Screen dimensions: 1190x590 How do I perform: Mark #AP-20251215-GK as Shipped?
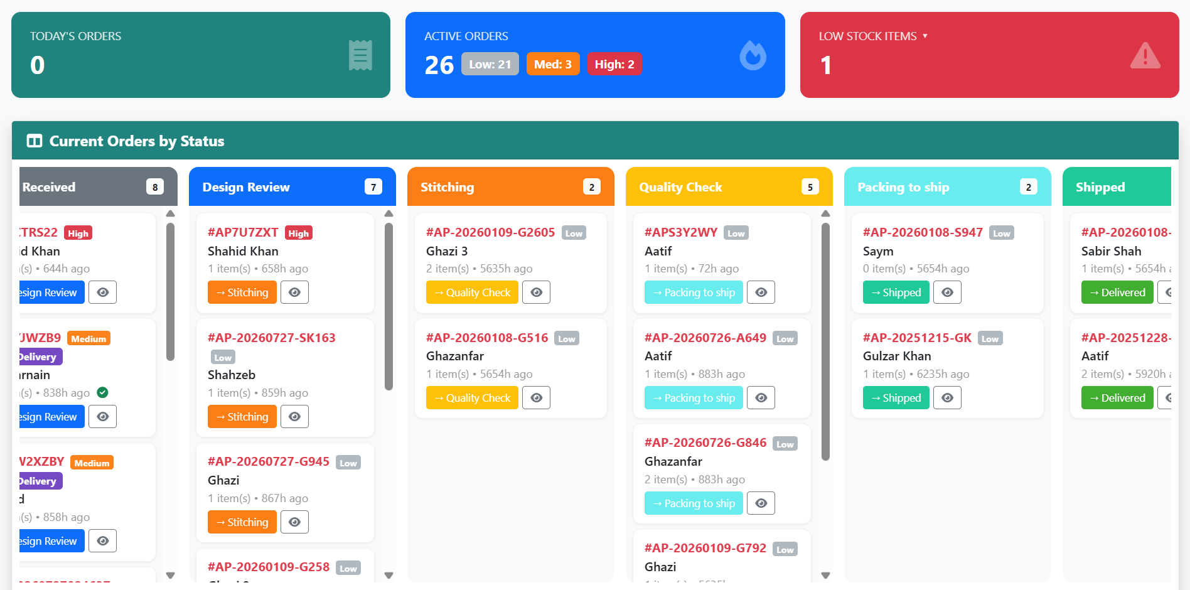point(896,398)
